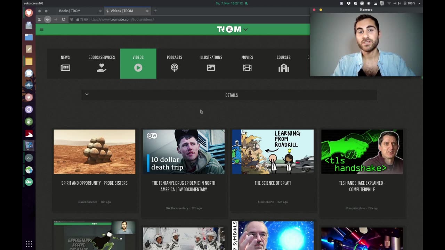Click 'TLS Handshake Explained - Computerphile' title
The height and width of the screenshot is (250, 445).
pyautogui.click(x=362, y=186)
